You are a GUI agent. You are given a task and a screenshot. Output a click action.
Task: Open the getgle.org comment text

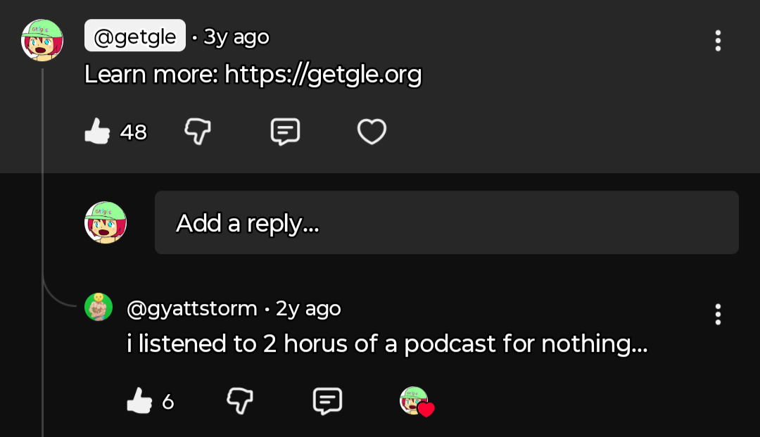click(253, 75)
